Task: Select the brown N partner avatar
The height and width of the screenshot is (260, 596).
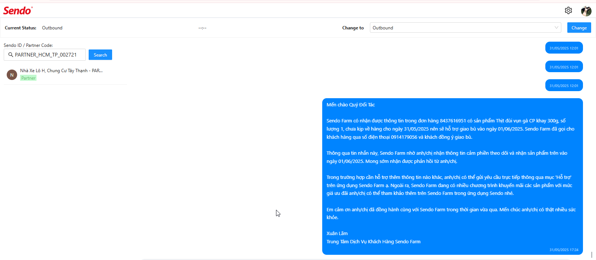Action: pyautogui.click(x=12, y=75)
